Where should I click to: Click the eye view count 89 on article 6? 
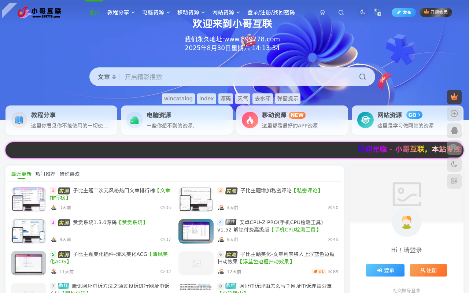[333, 271]
